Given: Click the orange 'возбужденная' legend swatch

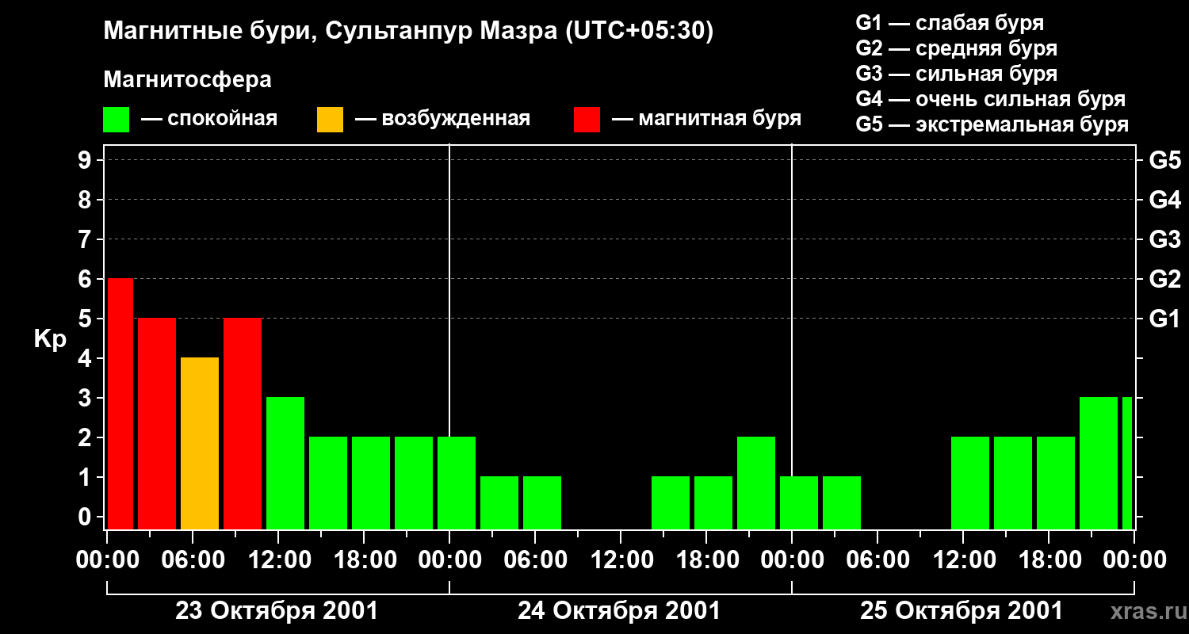Looking at the screenshot, I should 330,120.
